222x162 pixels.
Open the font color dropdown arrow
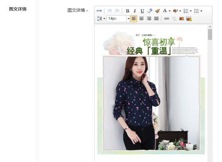(x=169, y=11)
